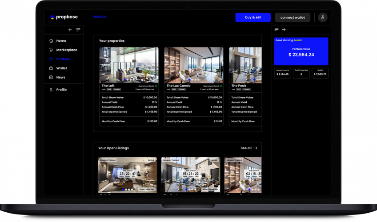Viewport: 377px width, 222px height.
Task: Click See all open listings link
Action: click(x=246, y=148)
